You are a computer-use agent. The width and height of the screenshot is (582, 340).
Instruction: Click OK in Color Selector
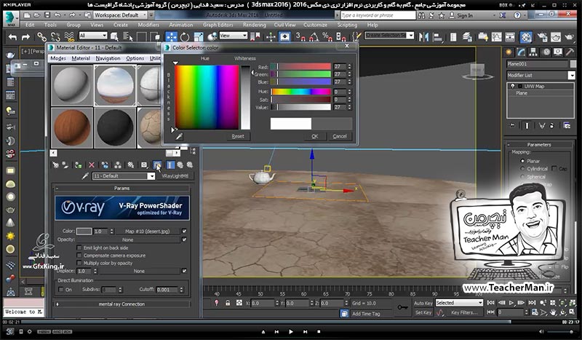(x=315, y=136)
